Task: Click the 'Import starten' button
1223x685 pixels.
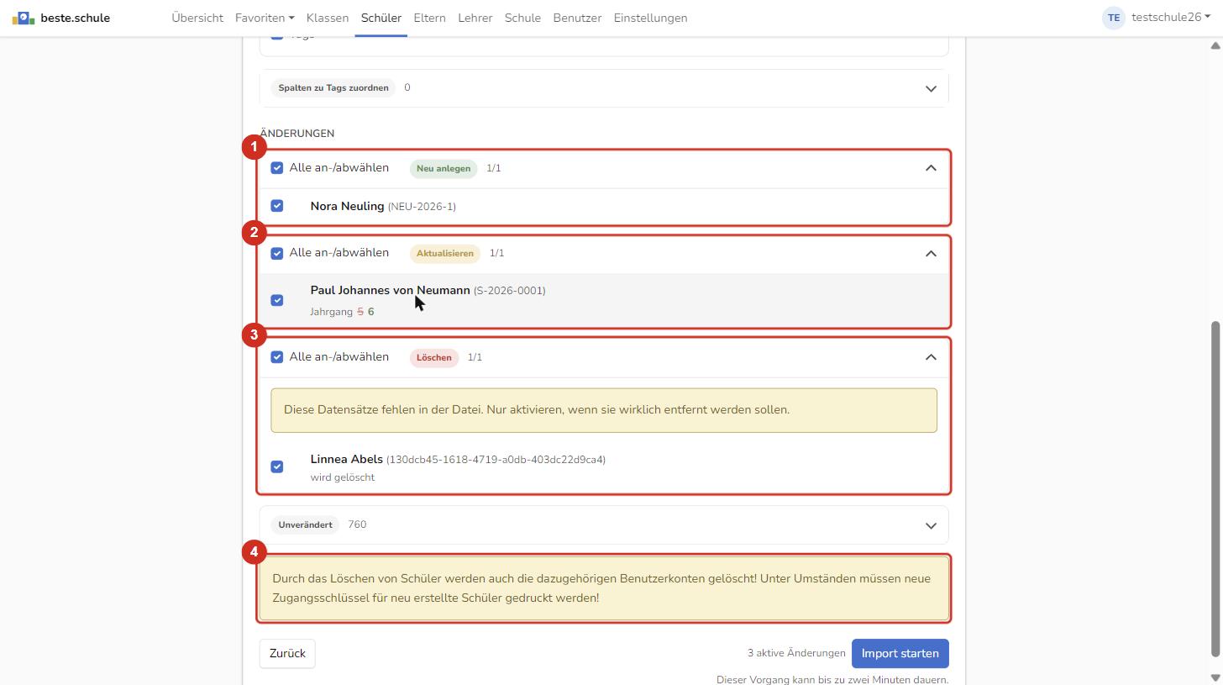Action: (900, 653)
